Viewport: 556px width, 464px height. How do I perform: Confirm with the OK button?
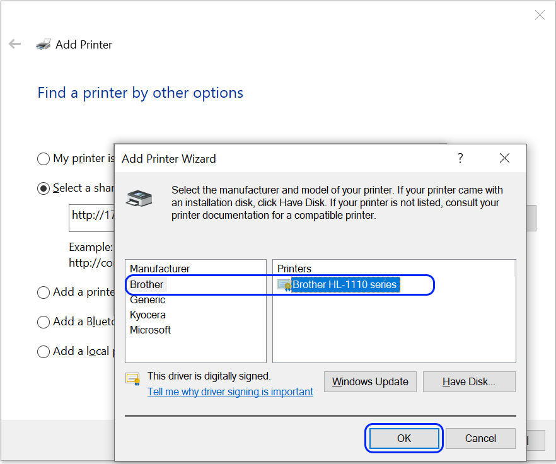point(404,438)
